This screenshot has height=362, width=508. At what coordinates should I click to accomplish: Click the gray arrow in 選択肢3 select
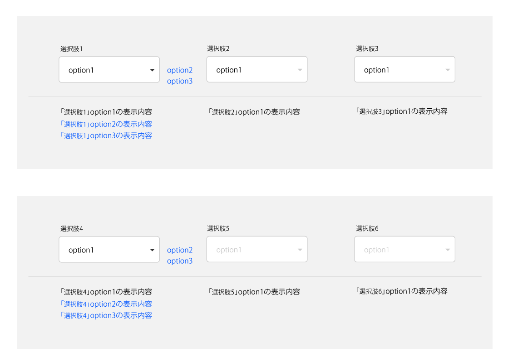tap(448, 70)
